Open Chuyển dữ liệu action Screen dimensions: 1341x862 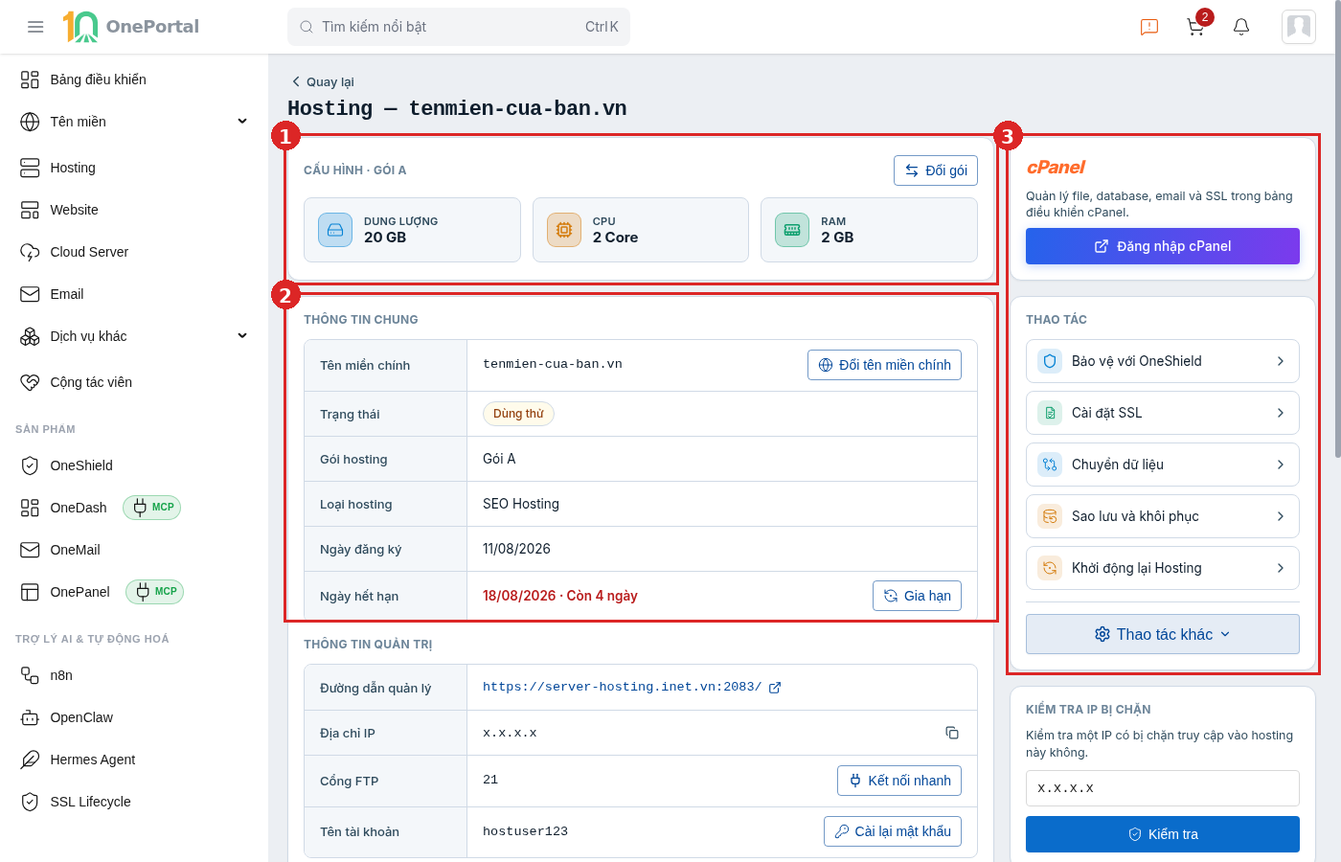click(x=1163, y=465)
